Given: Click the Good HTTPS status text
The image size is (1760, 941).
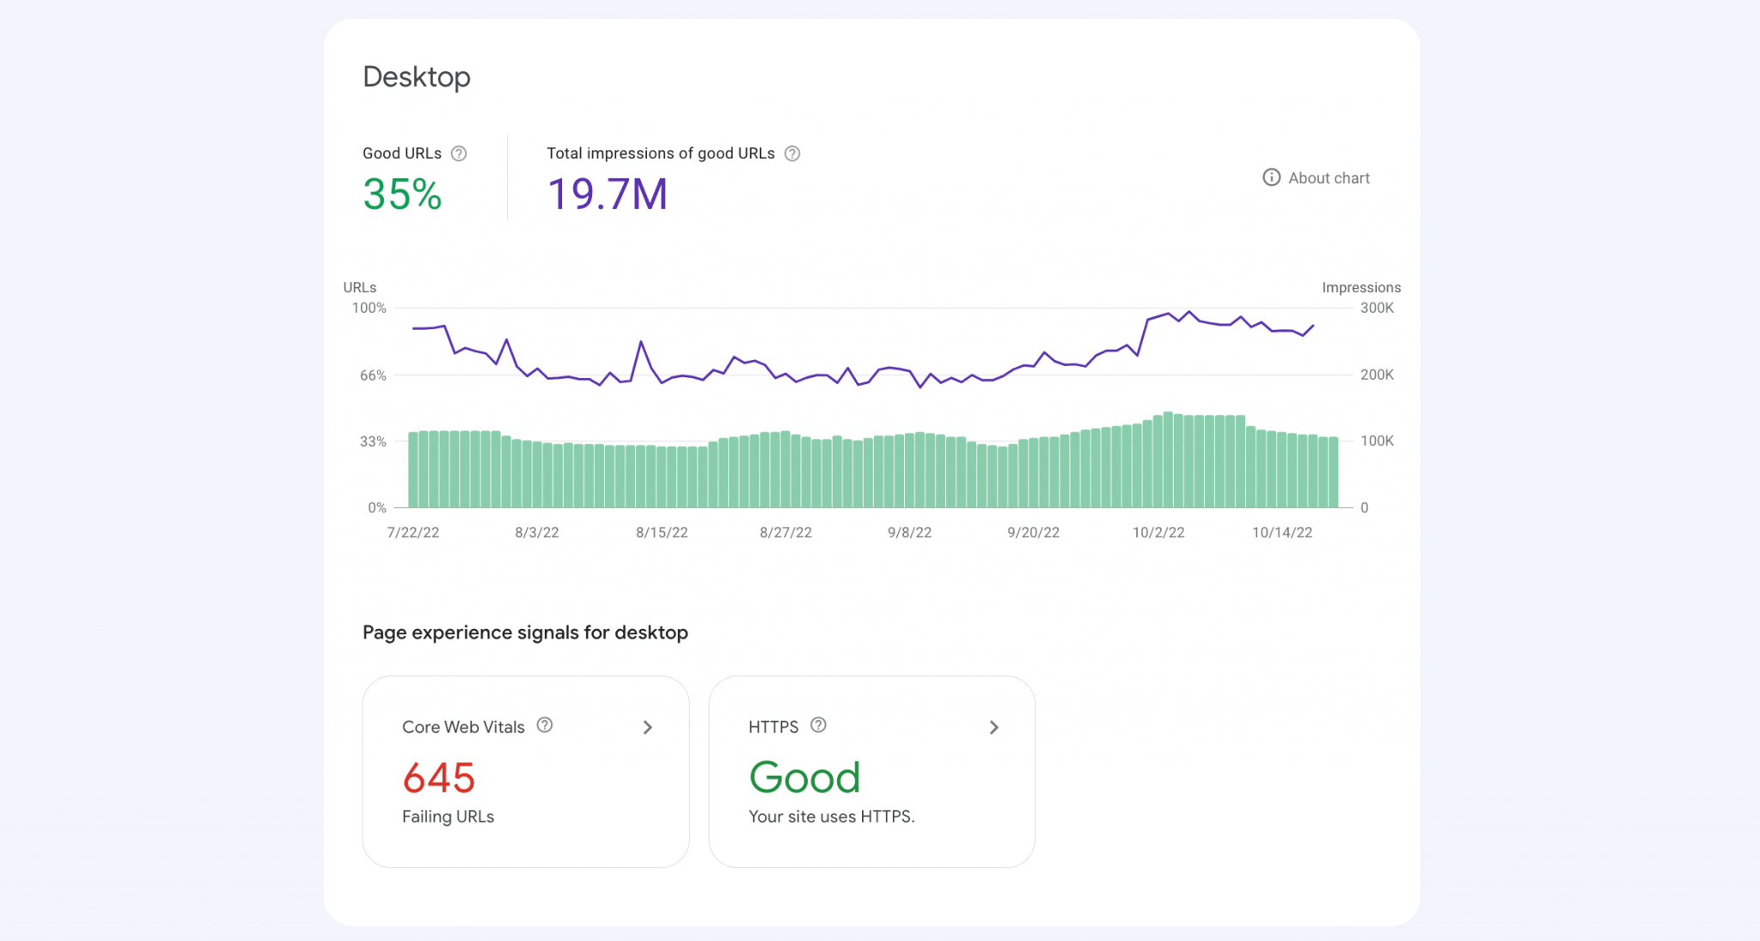Looking at the screenshot, I should point(804,776).
